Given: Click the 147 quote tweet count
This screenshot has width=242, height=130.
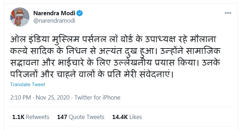Looking at the screenshot, I should (x=62, y=117).
